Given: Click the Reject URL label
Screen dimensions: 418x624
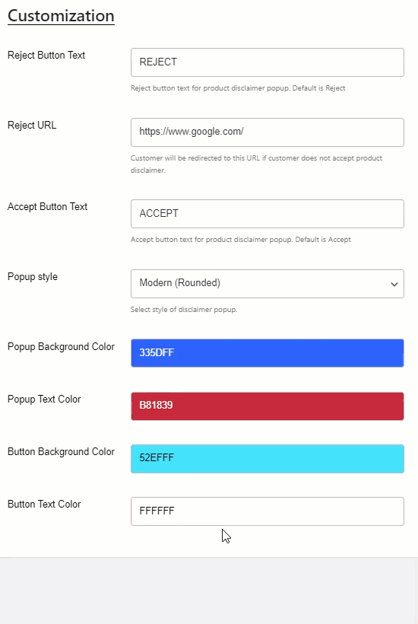Looking at the screenshot, I should pos(32,126).
